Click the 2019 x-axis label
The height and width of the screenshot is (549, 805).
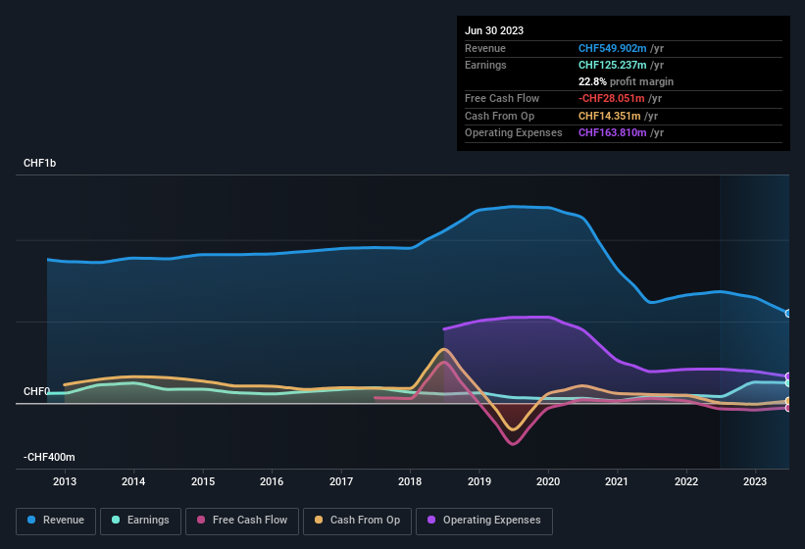[479, 481]
